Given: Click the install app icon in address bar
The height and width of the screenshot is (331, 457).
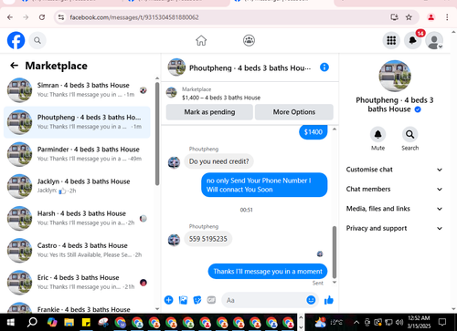Looking at the screenshot, I should (394, 17).
